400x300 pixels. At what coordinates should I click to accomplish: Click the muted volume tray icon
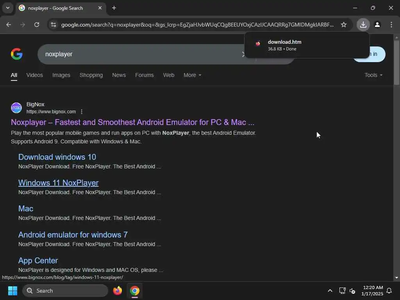point(352,291)
